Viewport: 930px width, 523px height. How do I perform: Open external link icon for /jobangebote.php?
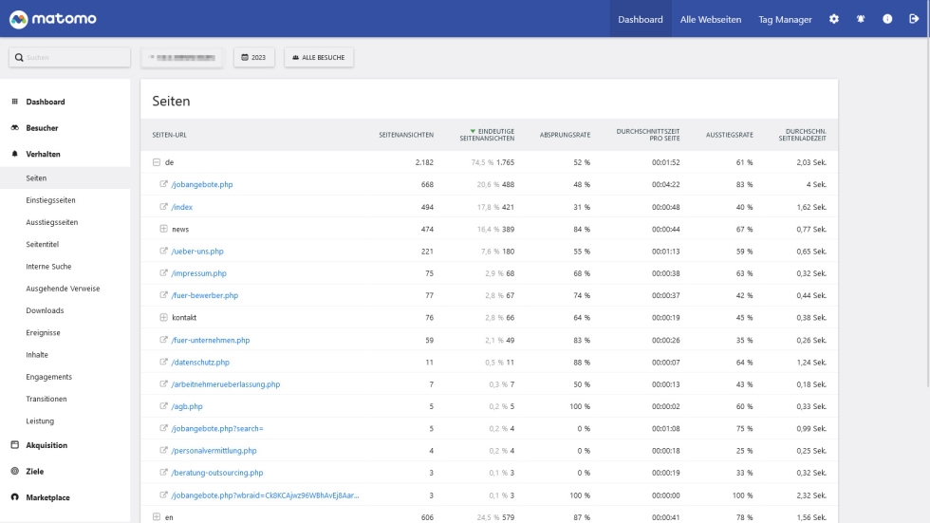tap(164, 184)
